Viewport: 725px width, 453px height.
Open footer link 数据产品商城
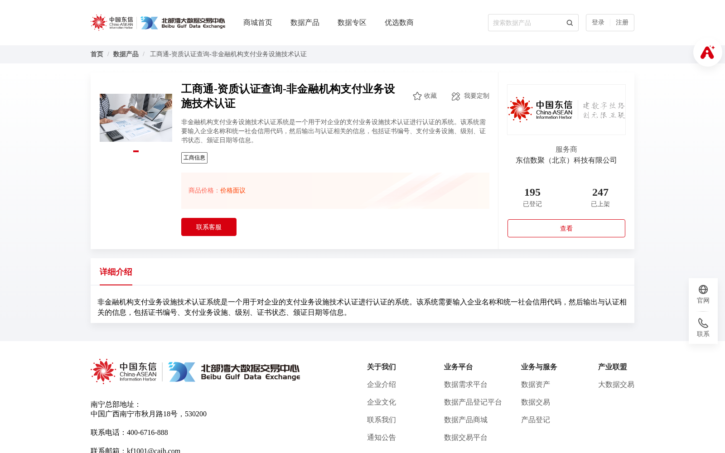[x=466, y=420]
